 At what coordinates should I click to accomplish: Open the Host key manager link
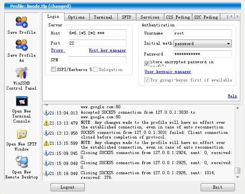click(107, 50)
